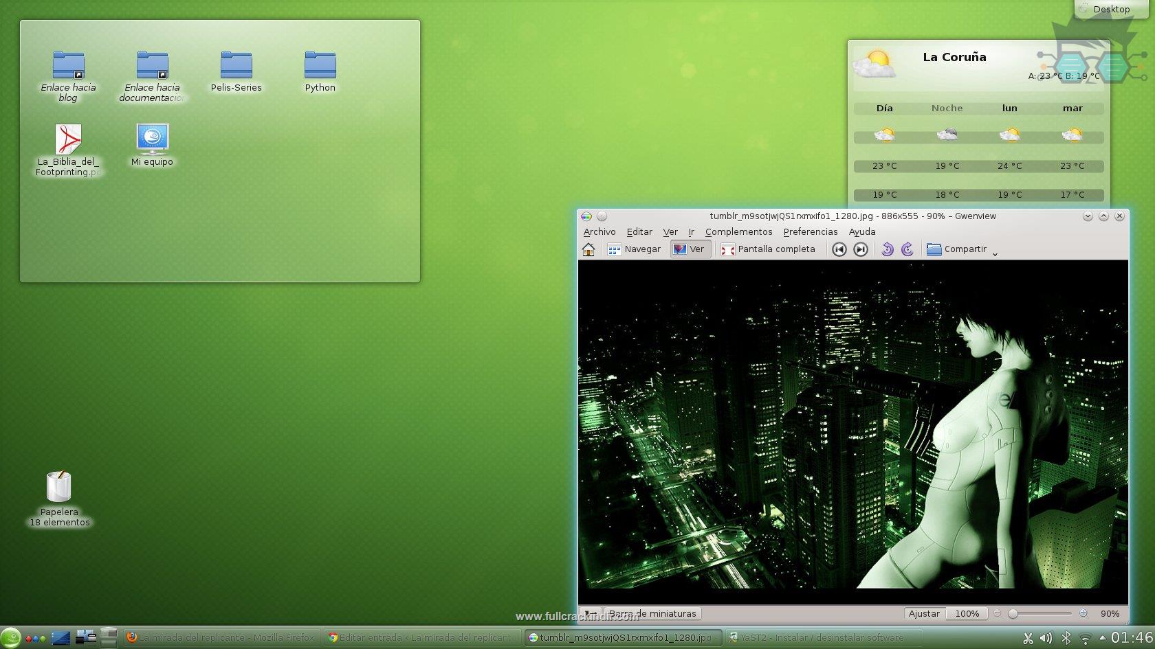Open Gwenview window menu icon in title bar
Image resolution: width=1155 pixels, height=649 pixels.
[x=586, y=216]
